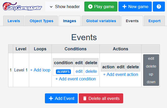Click the ALWAYS condition badge
The width and height of the screenshot is (167, 108).
tap(63, 71)
